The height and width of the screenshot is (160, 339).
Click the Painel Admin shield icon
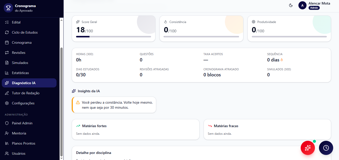[7, 123]
